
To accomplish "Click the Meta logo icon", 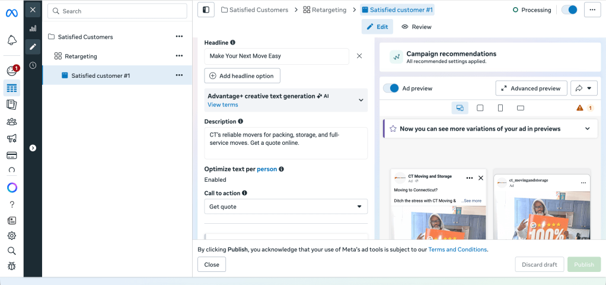I will (11, 12).
